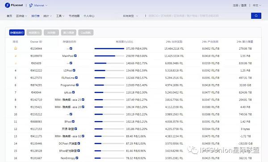This screenshot has width=268, height=162.
Task: Click the FILscout logo
Action: pyautogui.click(x=14, y=5)
